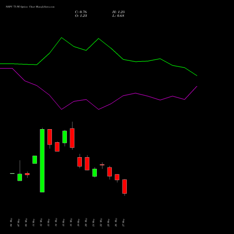Click the '27 May' date axis label
Screen dimensions: 234x234
coord(124,222)
